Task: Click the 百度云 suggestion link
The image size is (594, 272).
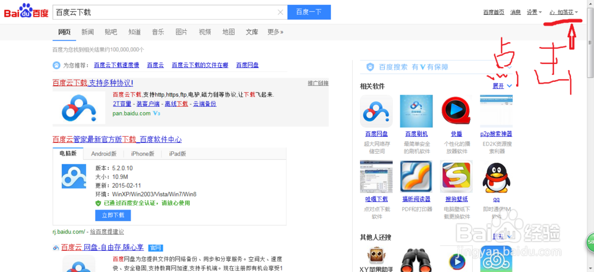Action: (155, 65)
